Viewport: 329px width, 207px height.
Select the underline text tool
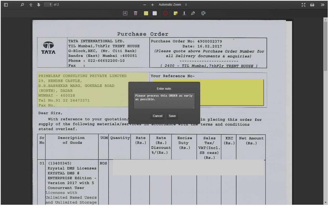click(184, 13)
